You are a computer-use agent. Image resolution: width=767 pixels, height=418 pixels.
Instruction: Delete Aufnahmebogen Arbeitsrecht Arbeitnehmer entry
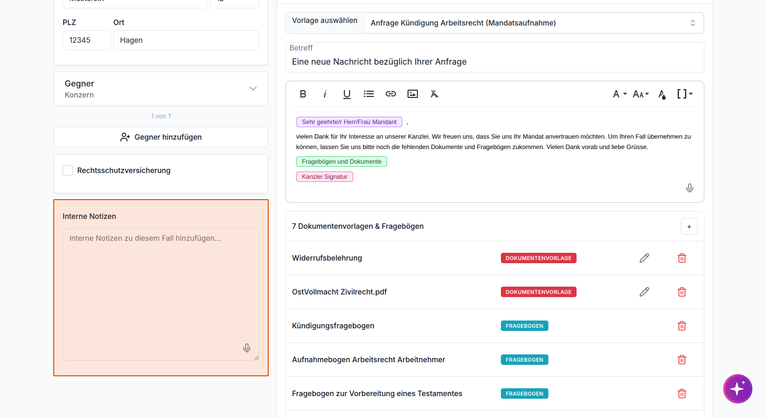coord(681,360)
